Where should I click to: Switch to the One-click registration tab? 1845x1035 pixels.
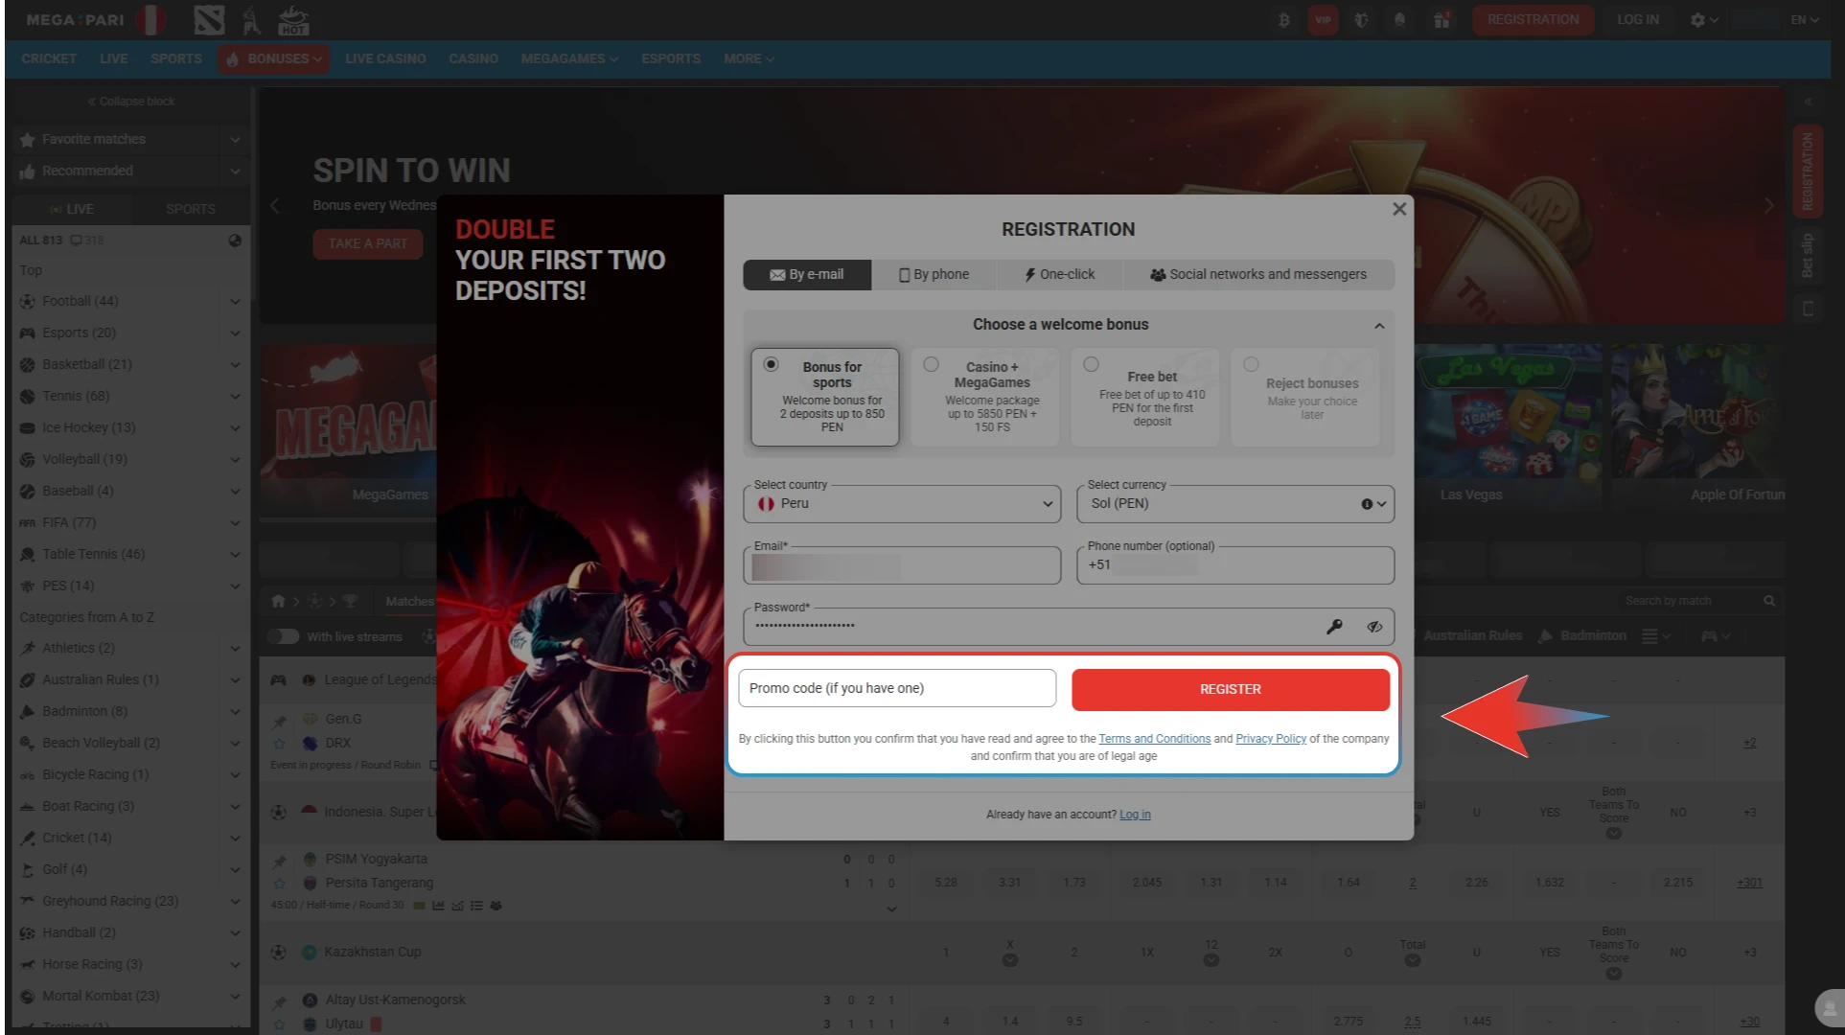click(1060, 275)
